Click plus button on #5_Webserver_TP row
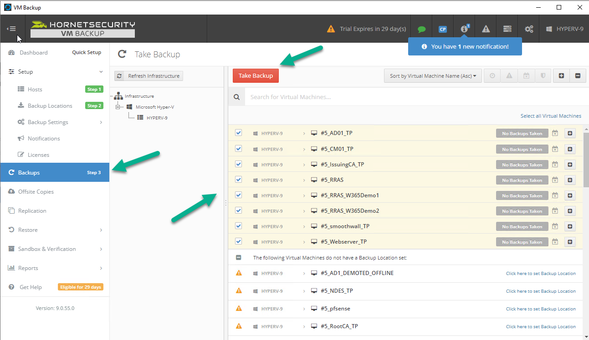 (570, 242)
